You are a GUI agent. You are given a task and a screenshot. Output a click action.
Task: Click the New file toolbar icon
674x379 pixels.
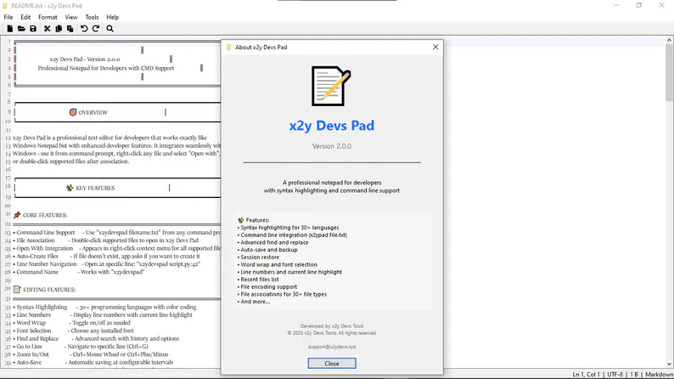pos(10,28)
